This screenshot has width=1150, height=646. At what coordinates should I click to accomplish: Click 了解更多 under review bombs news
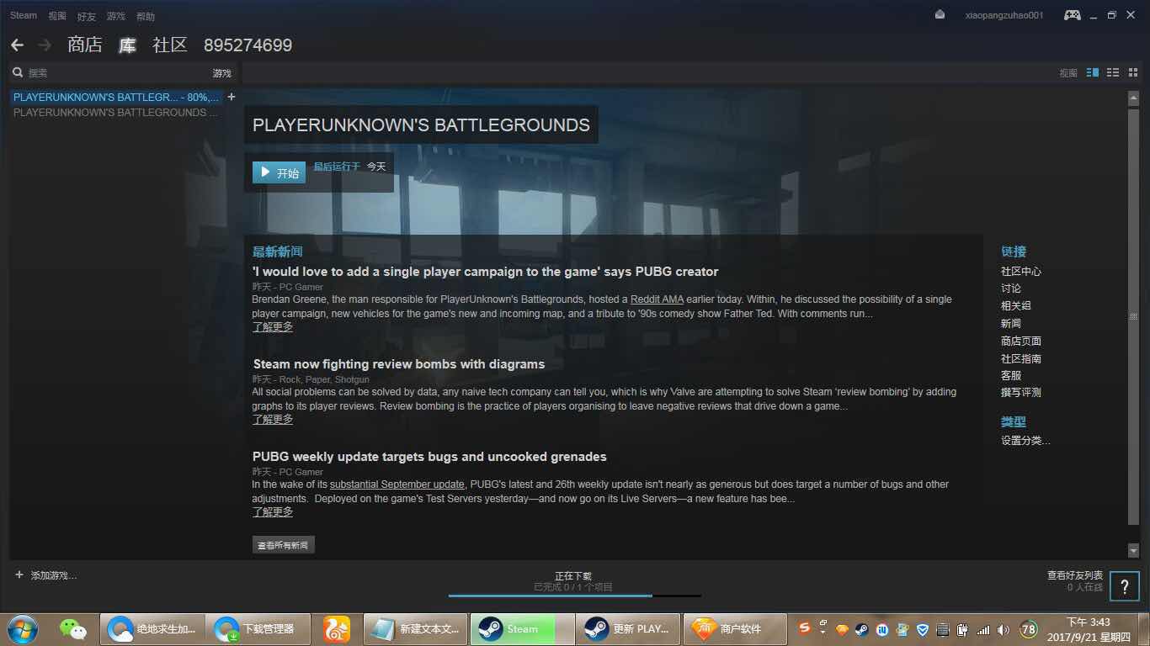[273, 420]
